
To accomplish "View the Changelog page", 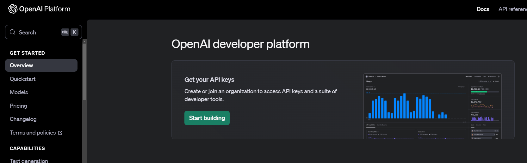I will 23,119.
